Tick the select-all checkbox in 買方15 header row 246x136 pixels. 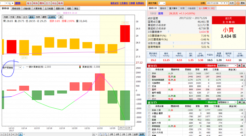click(x=149, y=69)
